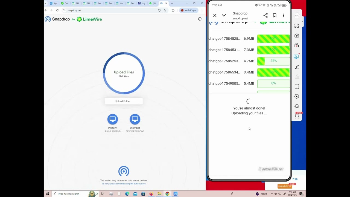Select the Wombat desktop windows device
The width and height of the screenshot is (350, 197).
pos(135,123)
